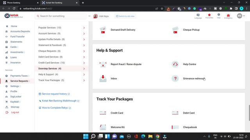
Task: Expand Debit Card Services category
Action: point(62,57)
